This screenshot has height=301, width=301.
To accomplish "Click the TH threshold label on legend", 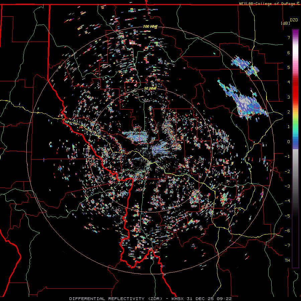I will tap(287, 260).
